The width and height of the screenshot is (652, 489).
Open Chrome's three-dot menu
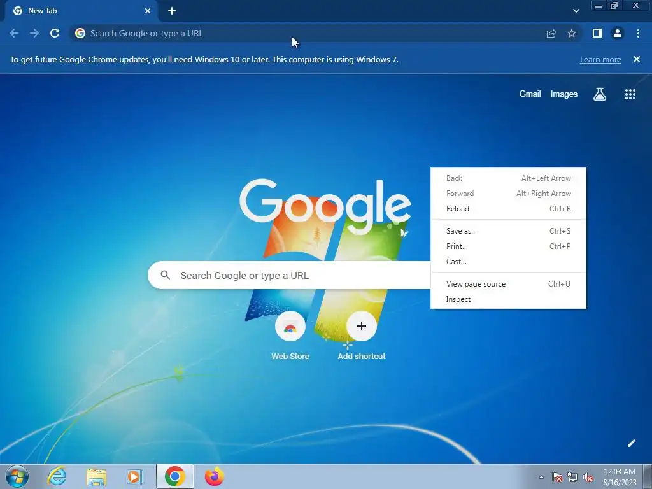[x=638, y=33]
